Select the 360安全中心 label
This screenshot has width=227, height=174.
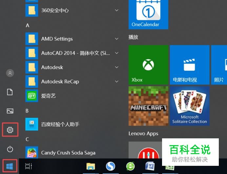[x=55, y=10]
